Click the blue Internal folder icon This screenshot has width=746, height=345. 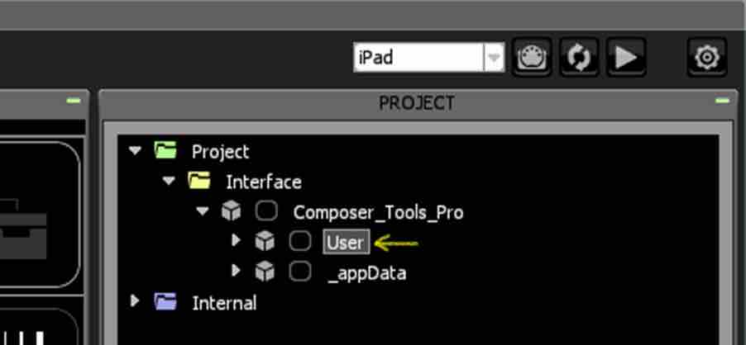pyautogui.click(x=165, y=301)
